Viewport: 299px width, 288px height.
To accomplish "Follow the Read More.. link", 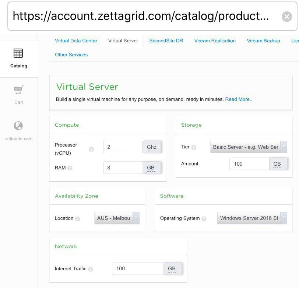I will click(x=239, y=99).
